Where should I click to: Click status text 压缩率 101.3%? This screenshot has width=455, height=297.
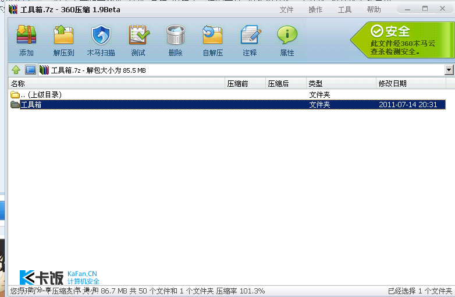(240, 291)
